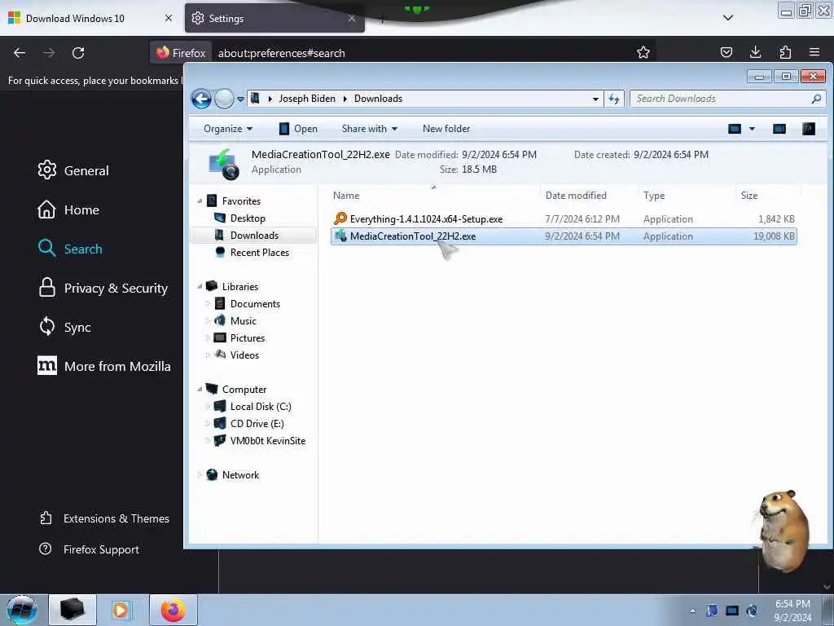Viewport: 834px width, 626px height.
Task: Click the Everything setup file icon
Action: click(x=340, y=218)
